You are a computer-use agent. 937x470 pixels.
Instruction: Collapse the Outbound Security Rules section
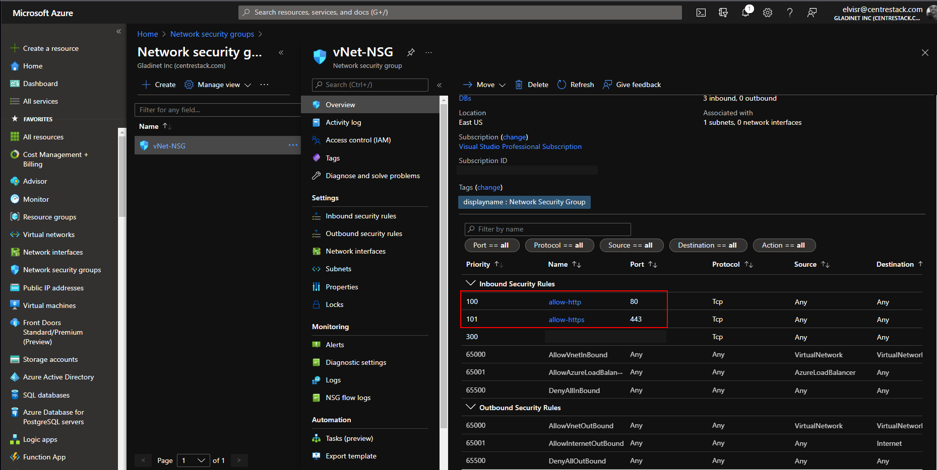coord(471,407)
